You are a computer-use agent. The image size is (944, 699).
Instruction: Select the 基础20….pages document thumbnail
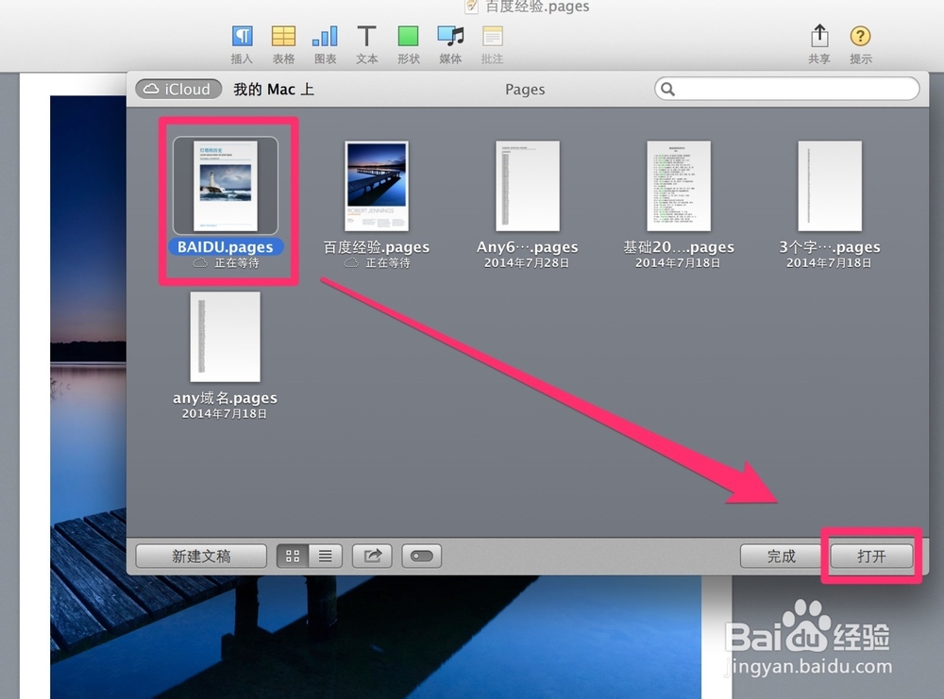679,186
